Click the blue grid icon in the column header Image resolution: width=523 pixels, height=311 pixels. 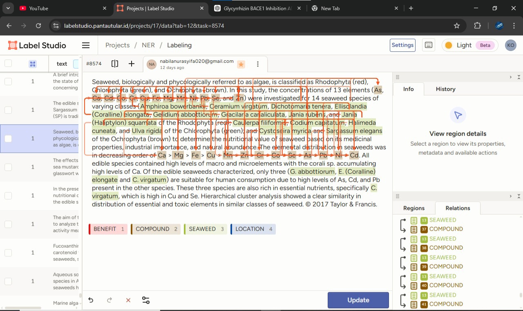point(33,64)
